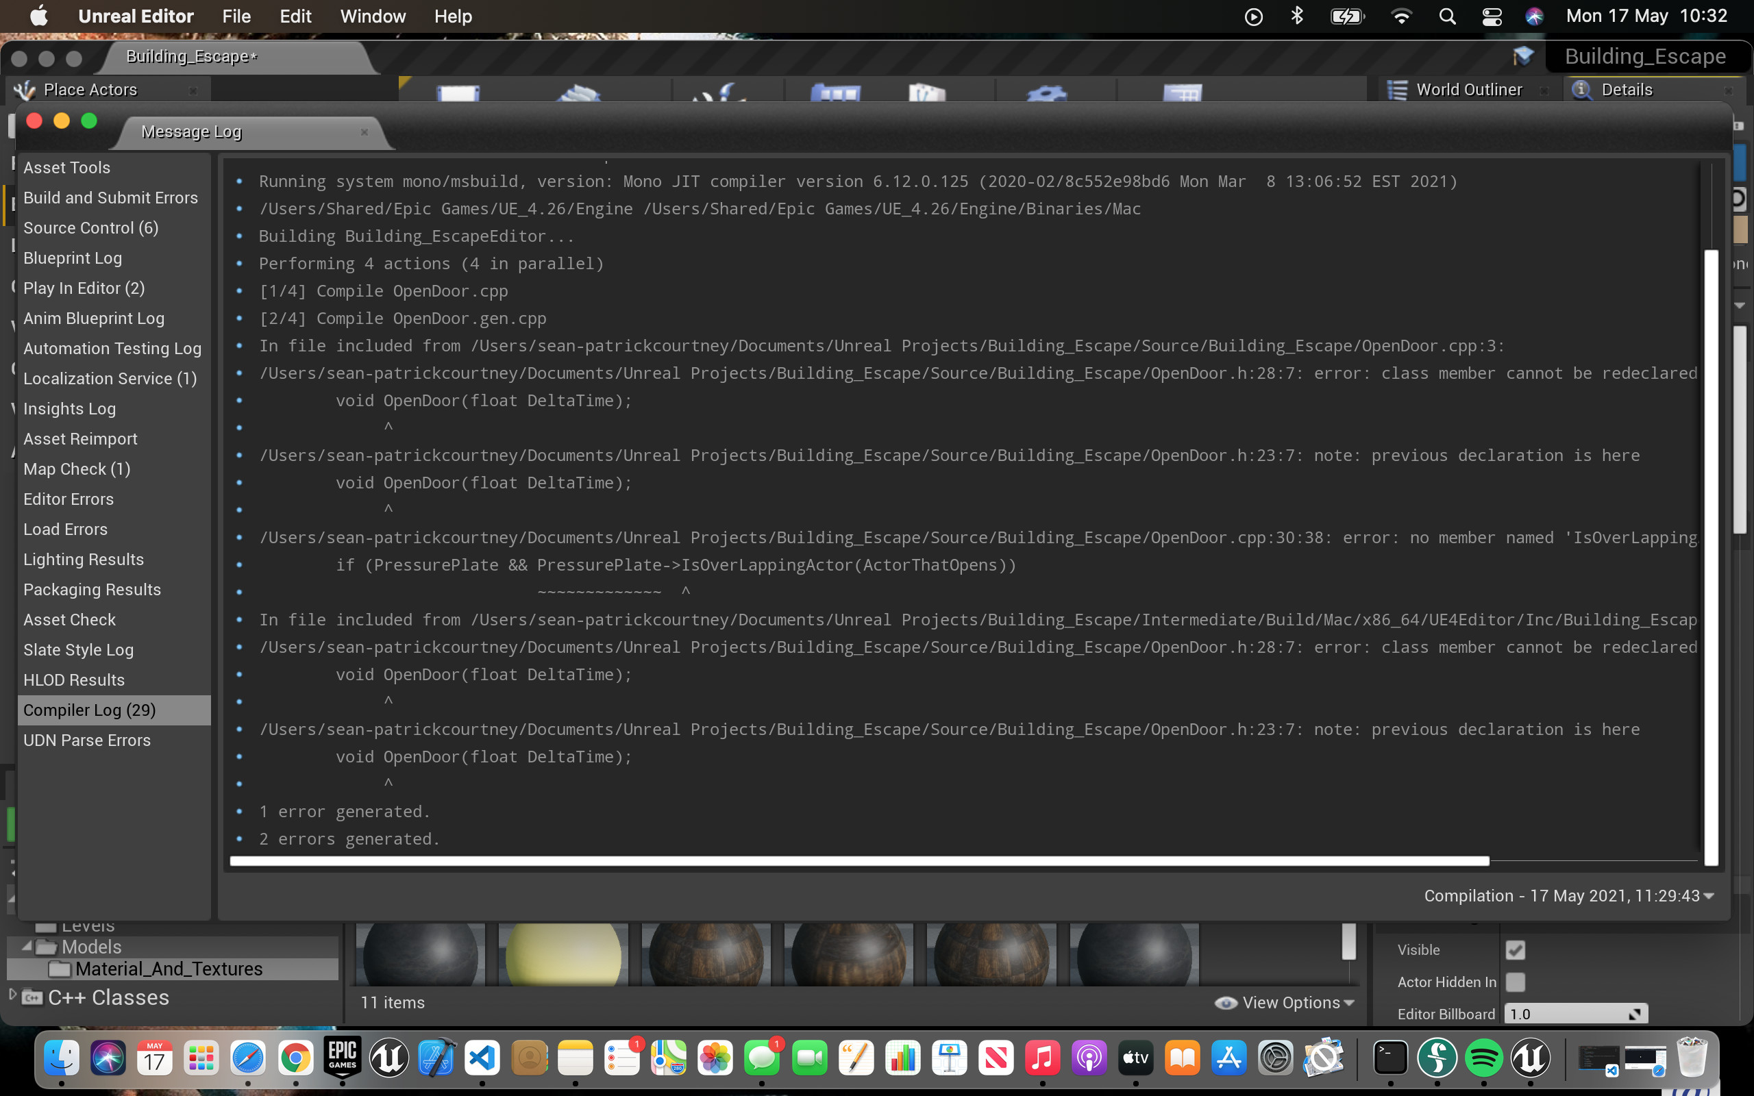
Task: Select the Compiler Log category
Action: coord(89,710)
